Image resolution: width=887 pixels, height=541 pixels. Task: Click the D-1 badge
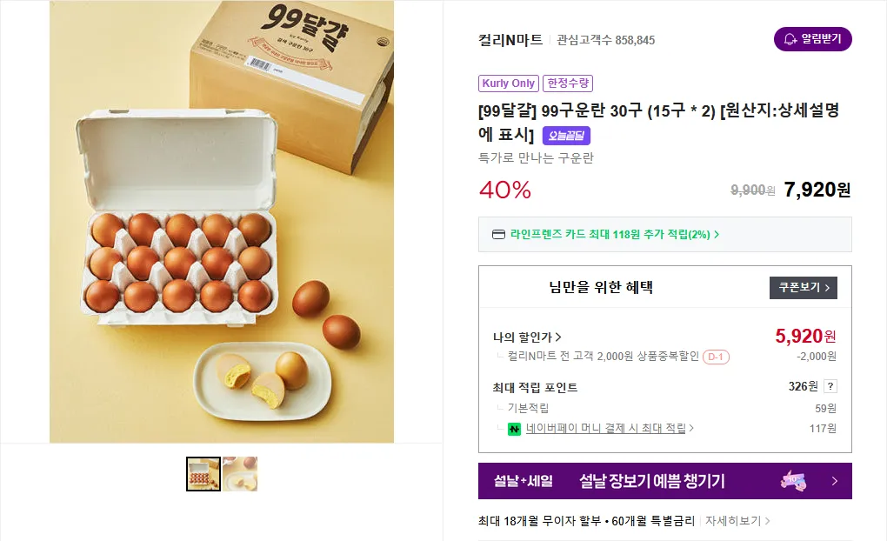pos(716,357)
